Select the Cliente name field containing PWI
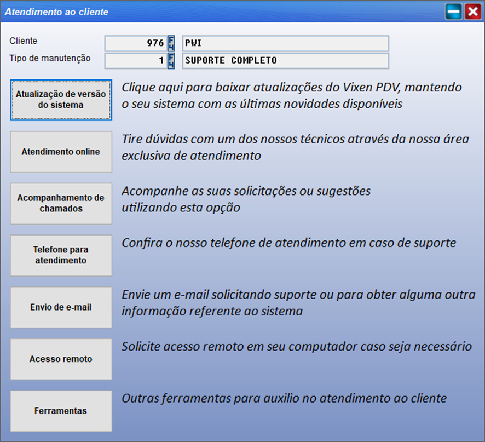Viewport: 485px width, 442px height. coord(285,43)
